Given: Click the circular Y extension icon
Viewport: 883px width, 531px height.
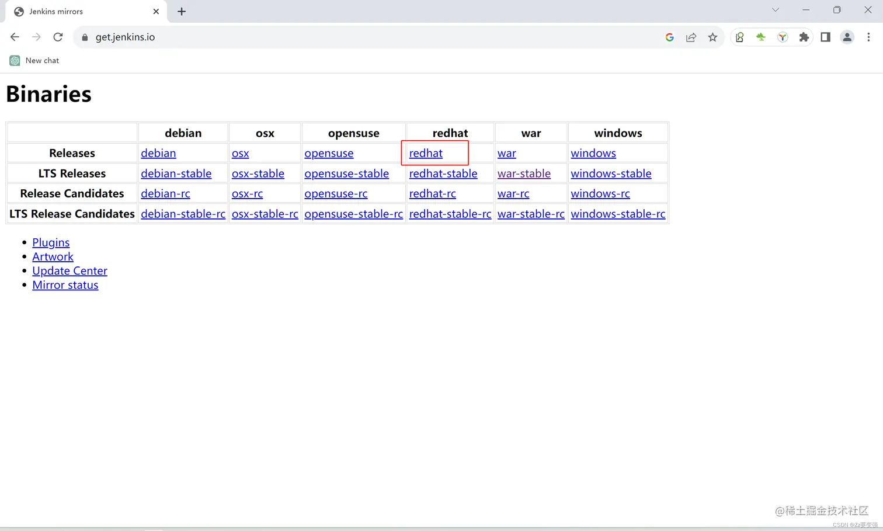Looking at the screenshot, I should (783, 37).
